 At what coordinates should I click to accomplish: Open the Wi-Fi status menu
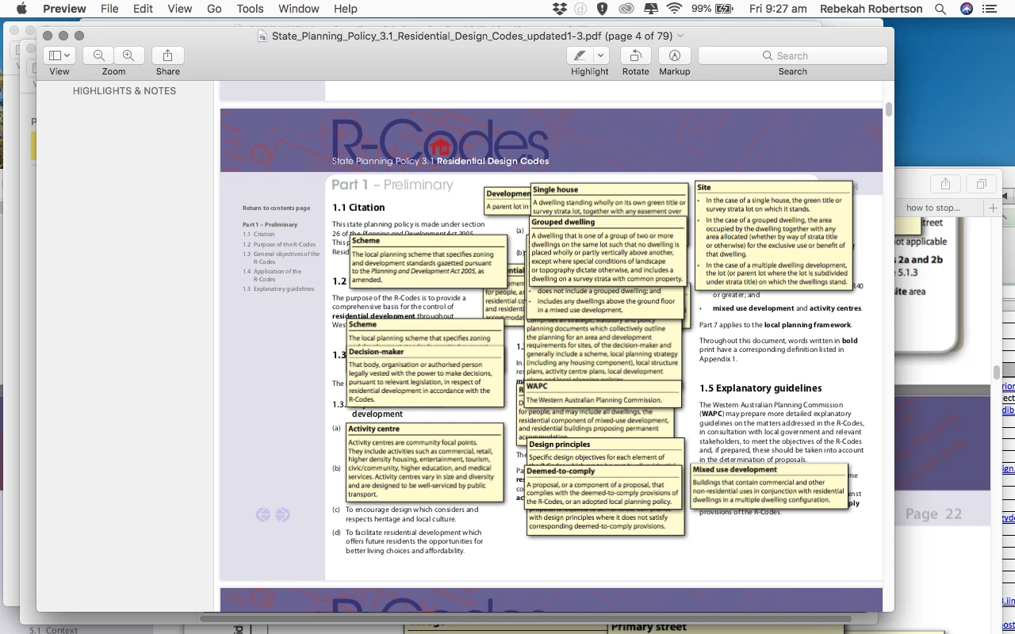click(675, 9)
